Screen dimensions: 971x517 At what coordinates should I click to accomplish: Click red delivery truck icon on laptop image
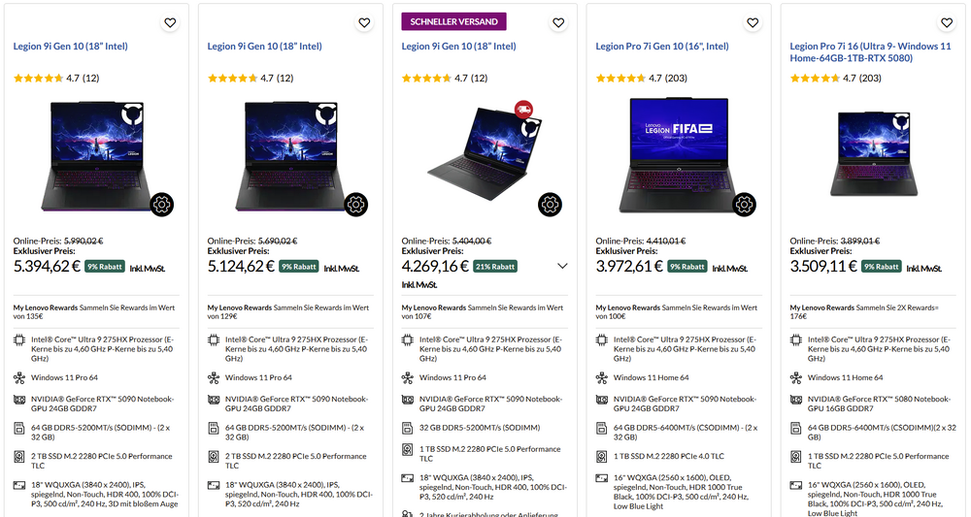pyautogui.click(x=524, y=110)
